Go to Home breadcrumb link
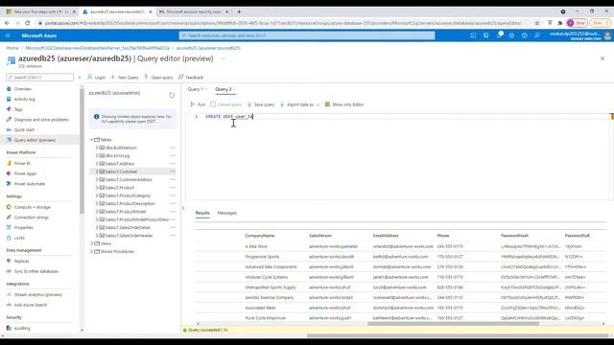 (12, 48)
